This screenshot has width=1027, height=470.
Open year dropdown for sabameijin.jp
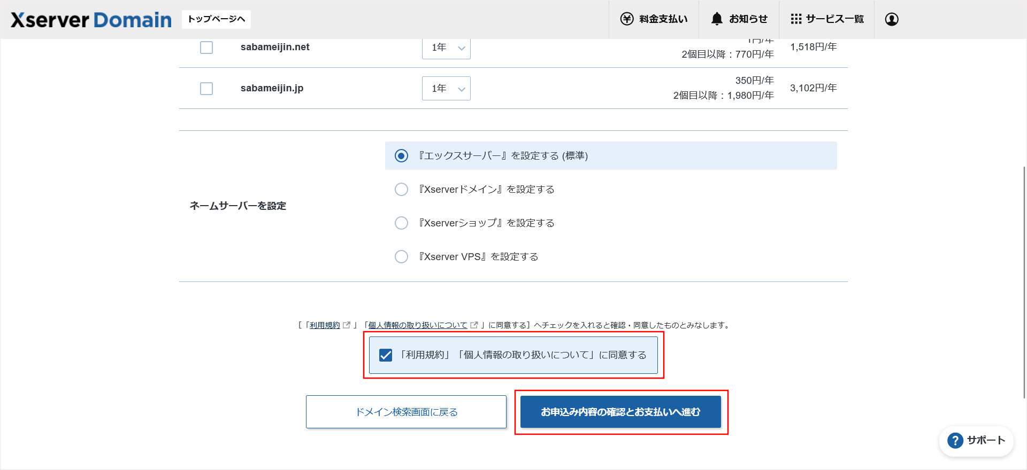[446, 88]
